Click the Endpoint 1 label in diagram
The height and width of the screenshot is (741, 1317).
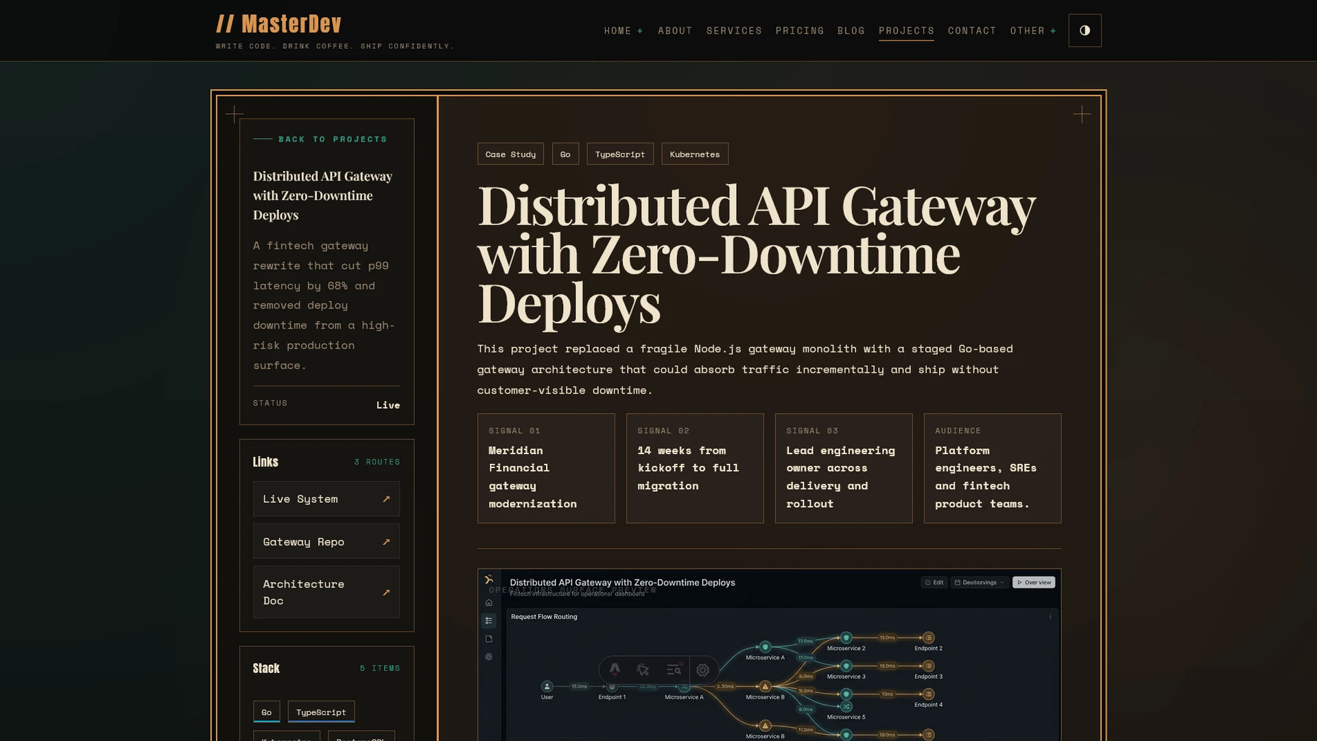pos(612,697)
